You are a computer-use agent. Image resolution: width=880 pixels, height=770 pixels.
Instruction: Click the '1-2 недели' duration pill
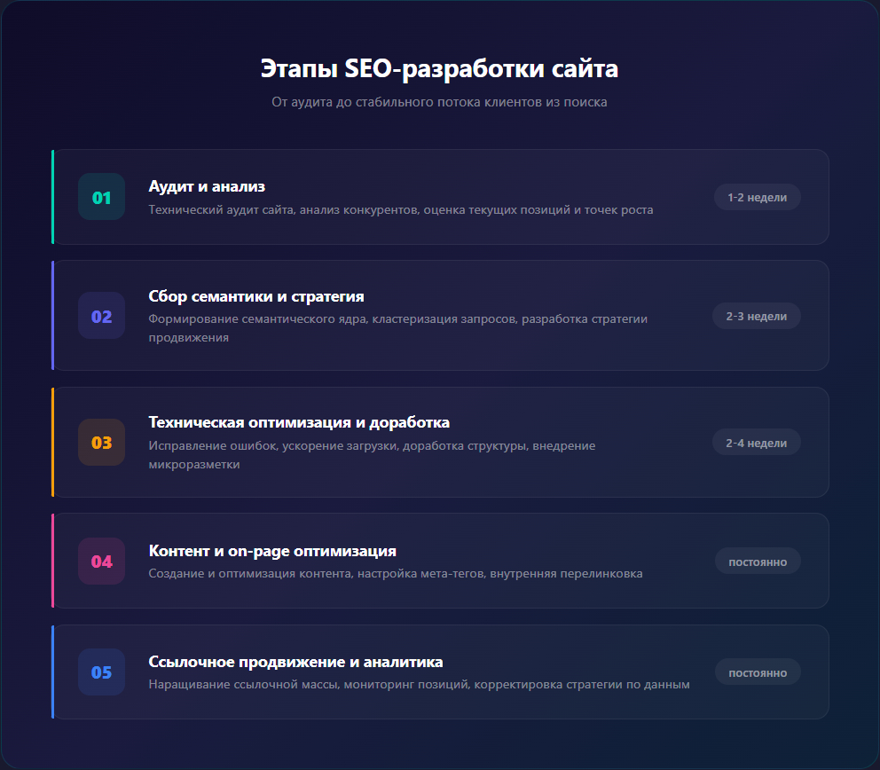click(757, 197)
